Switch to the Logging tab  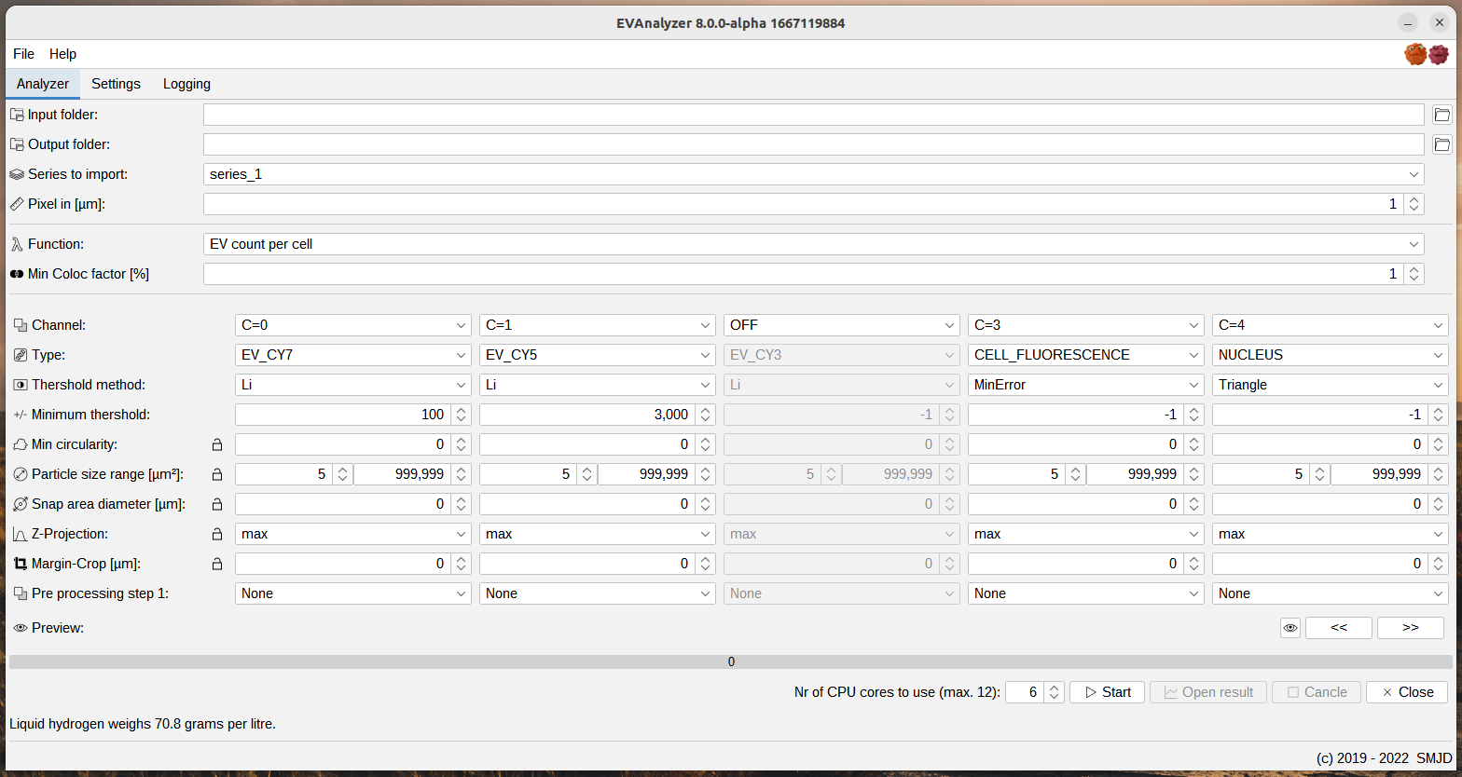coord(186,84)
